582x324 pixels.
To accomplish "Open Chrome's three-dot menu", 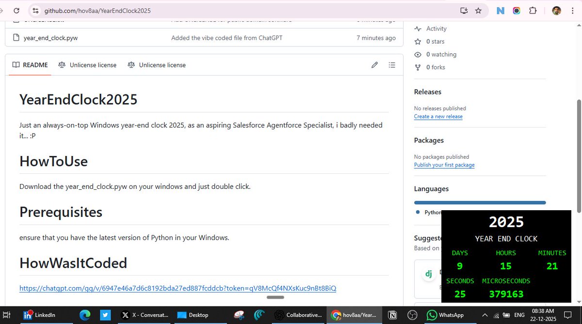I will (573, 10).
